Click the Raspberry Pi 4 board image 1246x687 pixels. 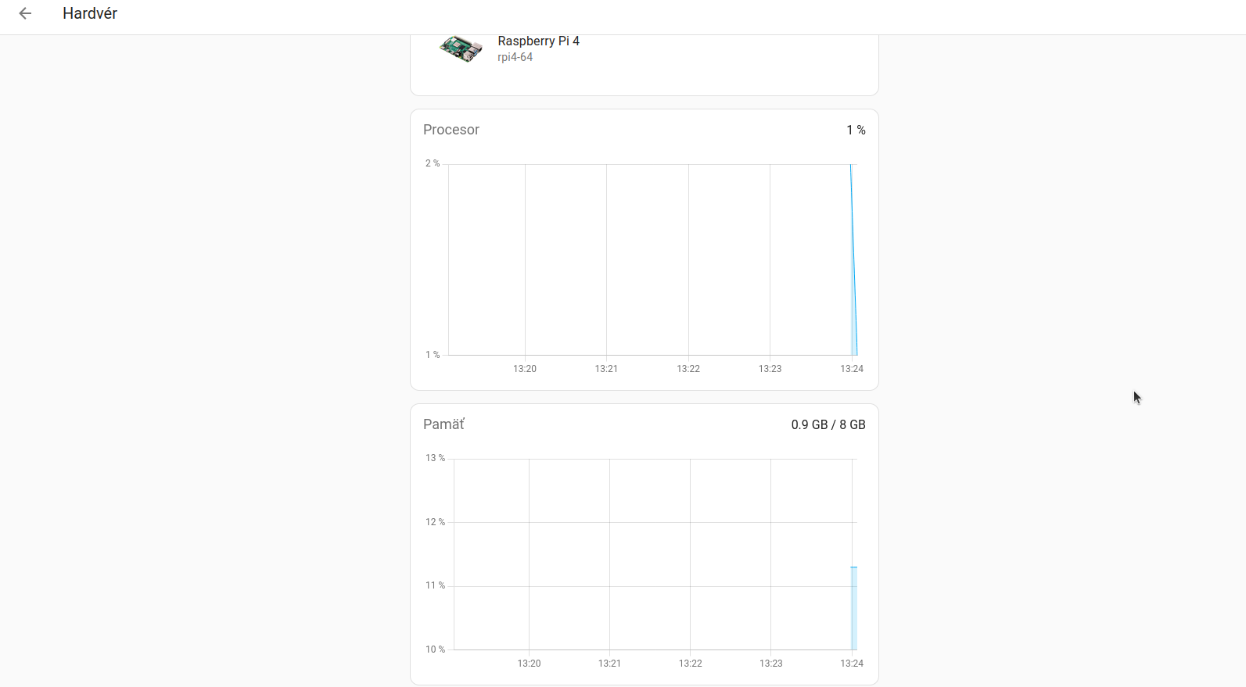[461, 48]
